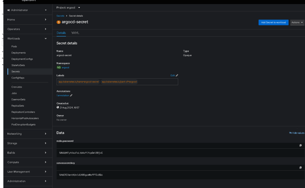305x188 pixels.
Task: Click the argocd-secret value under Name
Action: pos(64,55)
